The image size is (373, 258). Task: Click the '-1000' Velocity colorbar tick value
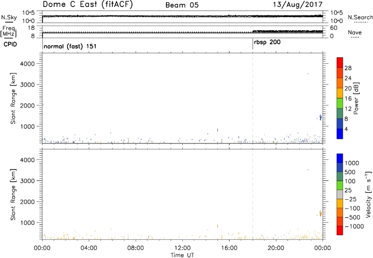354,226
